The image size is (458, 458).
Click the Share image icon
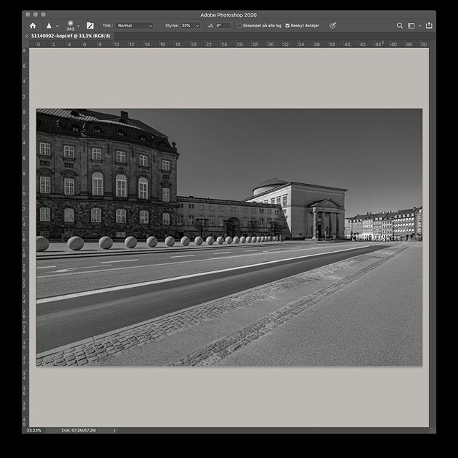coord(429,26)
